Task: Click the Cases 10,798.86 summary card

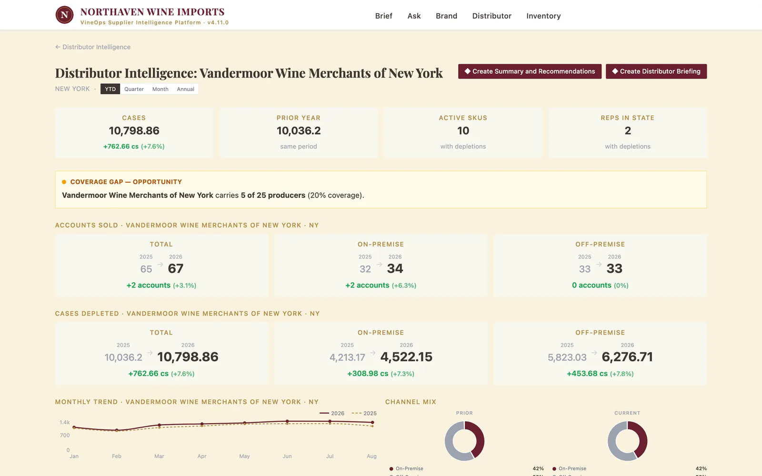Action: (134, 133)
